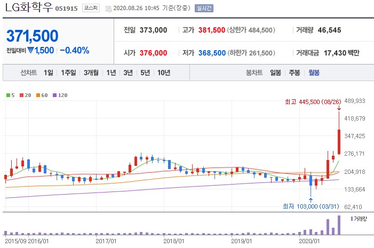The image size is (374, 248).
Task: Click the 최저 103,000 (03/31) label
Action: tap(311, 206)
